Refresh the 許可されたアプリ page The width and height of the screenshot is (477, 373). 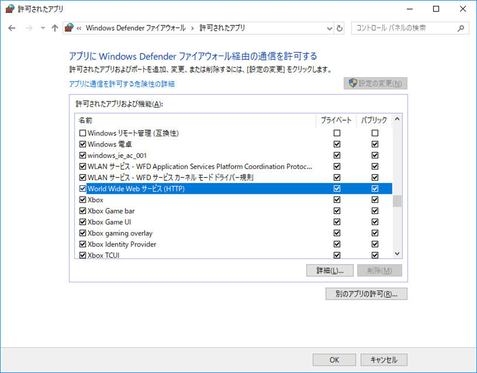(x=340, y=28)
